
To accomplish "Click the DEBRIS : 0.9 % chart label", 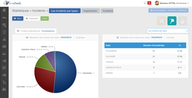I will pos(47,47).
